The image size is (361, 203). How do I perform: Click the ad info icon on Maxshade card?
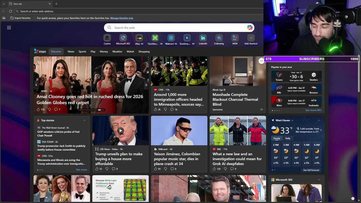[x=262, y=109]
